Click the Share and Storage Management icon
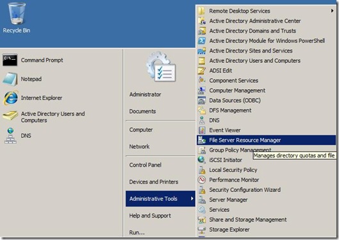 coord(202,219)
